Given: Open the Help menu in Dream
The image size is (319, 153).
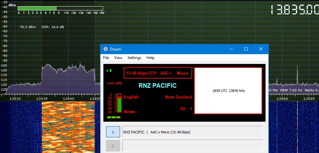Looking at the screenshot, I should point(150,58).
